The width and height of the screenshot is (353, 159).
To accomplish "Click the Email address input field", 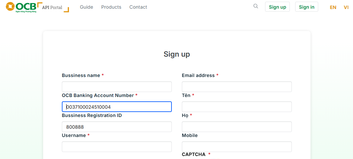I will coord(237,87).
